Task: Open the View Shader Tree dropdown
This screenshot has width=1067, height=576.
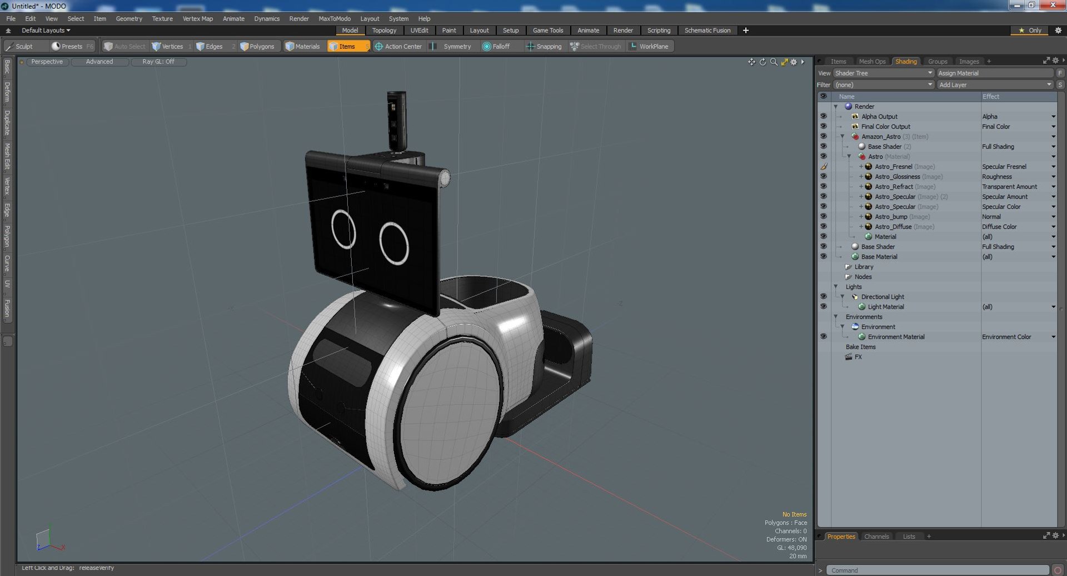Action: 883,73
